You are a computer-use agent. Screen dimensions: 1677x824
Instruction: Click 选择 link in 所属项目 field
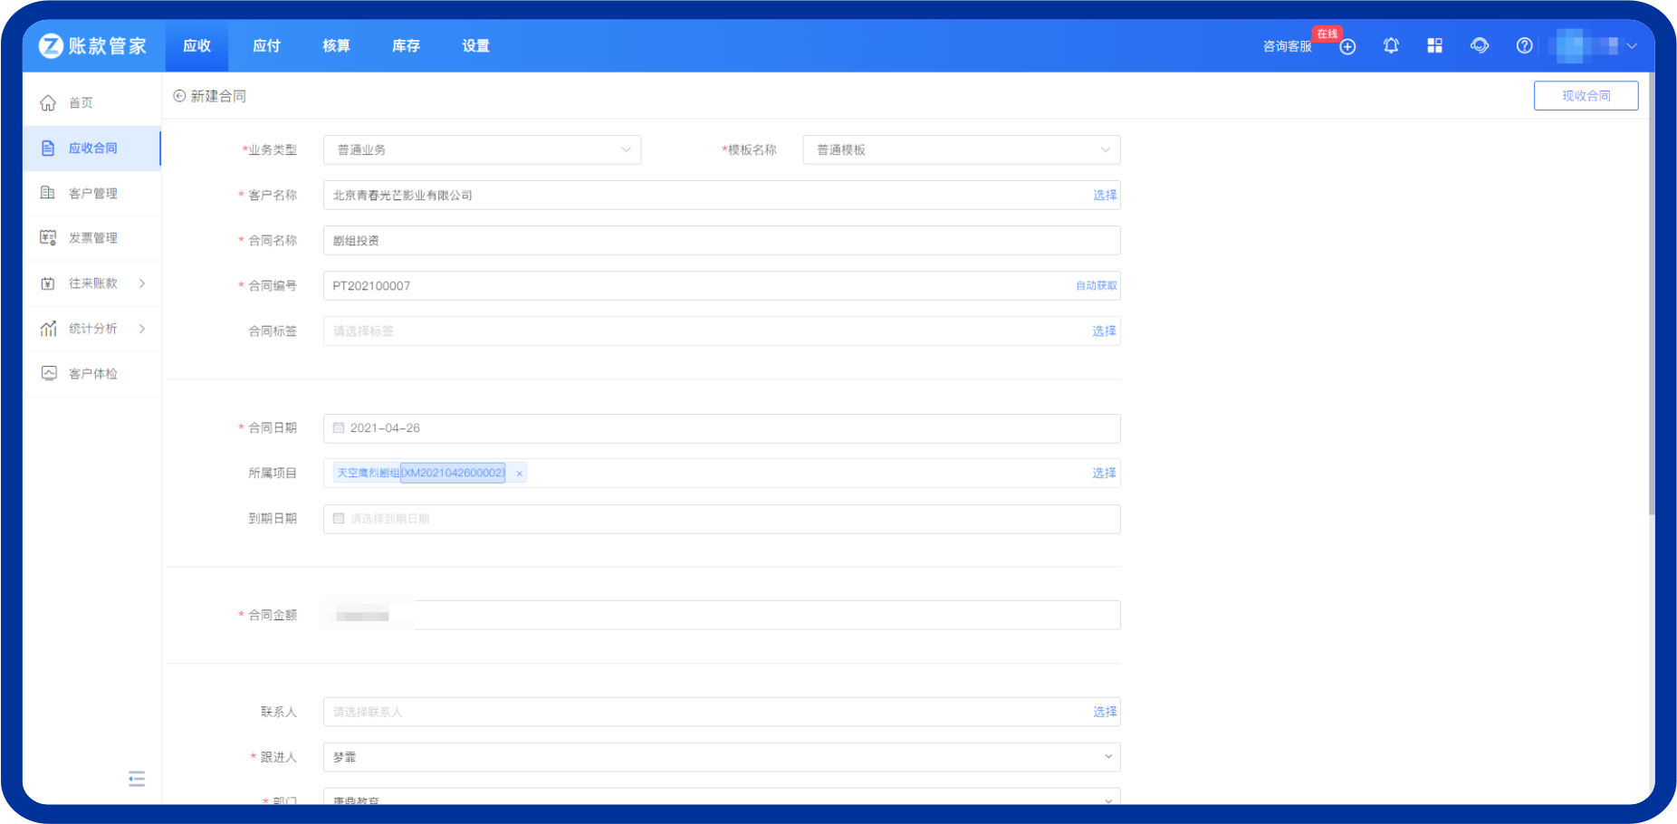click(x=1104, y=473)
